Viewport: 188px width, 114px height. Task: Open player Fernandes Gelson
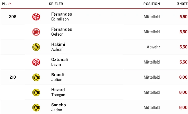pyautogui.click(x=62, y=32)
